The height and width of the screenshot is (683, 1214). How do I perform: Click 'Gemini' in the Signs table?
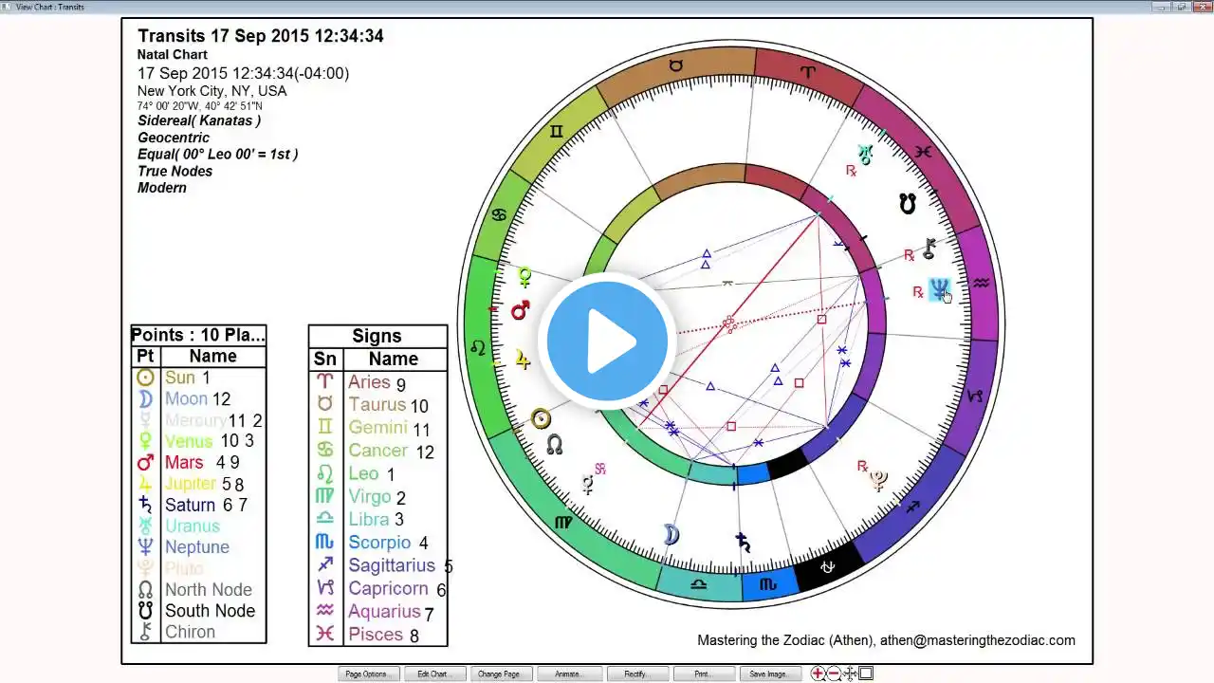click(377, 428)
